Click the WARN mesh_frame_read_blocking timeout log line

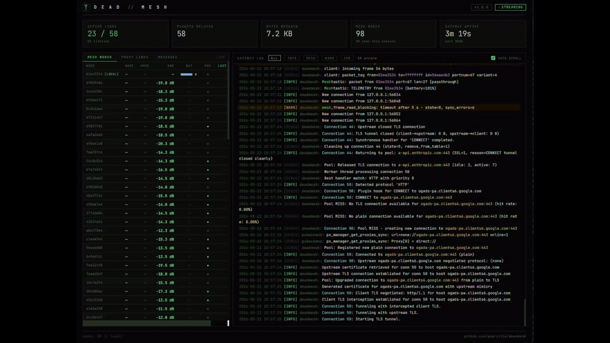379,107
